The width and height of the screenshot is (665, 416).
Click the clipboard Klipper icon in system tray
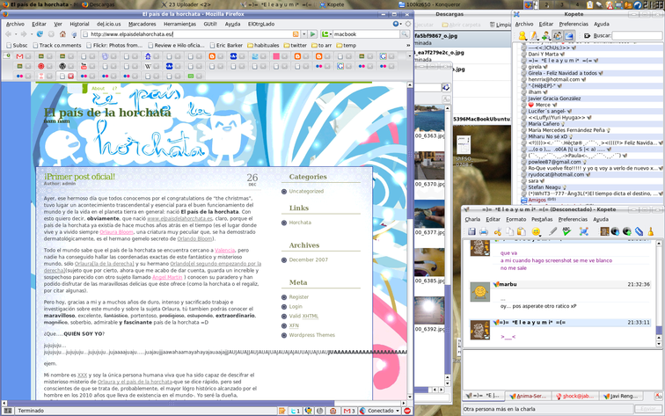(590, 4)
